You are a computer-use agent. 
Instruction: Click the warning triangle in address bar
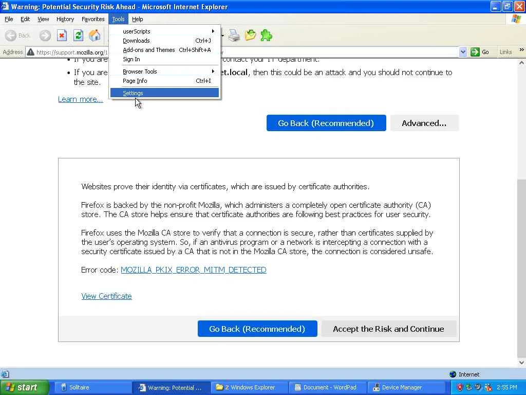pyautogui.click(x=30, y=52)
